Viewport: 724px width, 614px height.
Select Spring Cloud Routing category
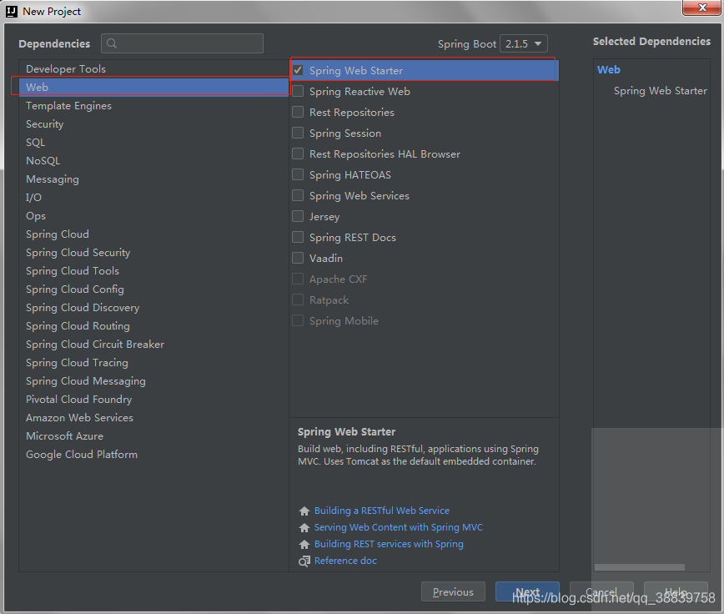pos(153,326)
